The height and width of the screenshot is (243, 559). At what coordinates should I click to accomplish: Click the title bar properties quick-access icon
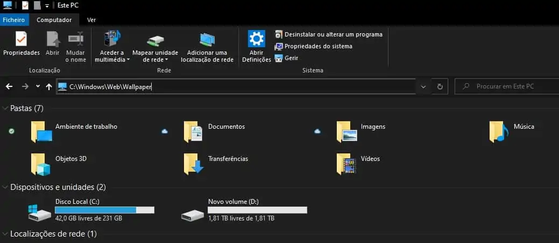pos(25,5)
